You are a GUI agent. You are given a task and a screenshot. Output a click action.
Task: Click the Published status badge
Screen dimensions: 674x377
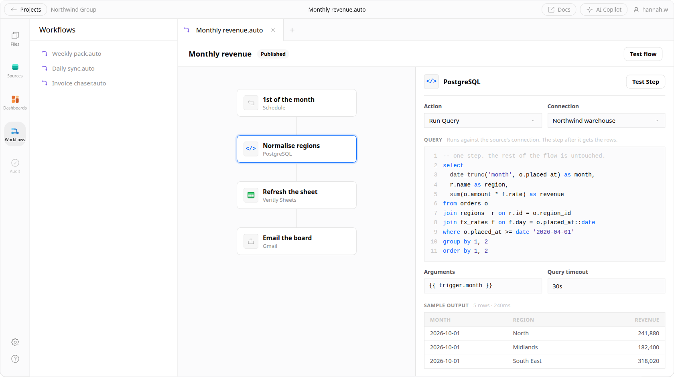pos(273,54)
